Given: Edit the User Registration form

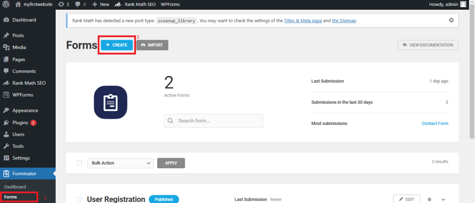Looking at the screenshot, I should pos(407,199).
